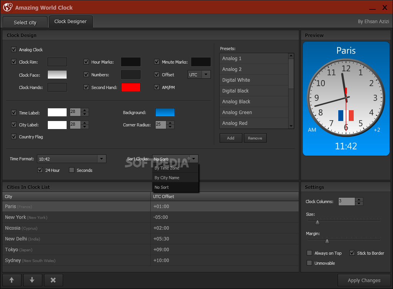Click the Add preset button

click(231, 138)
